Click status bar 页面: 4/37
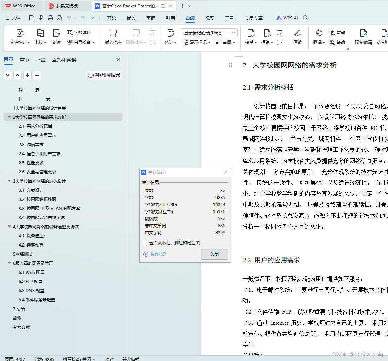Viewport: 388px width, 361px height. pos(15,359)
